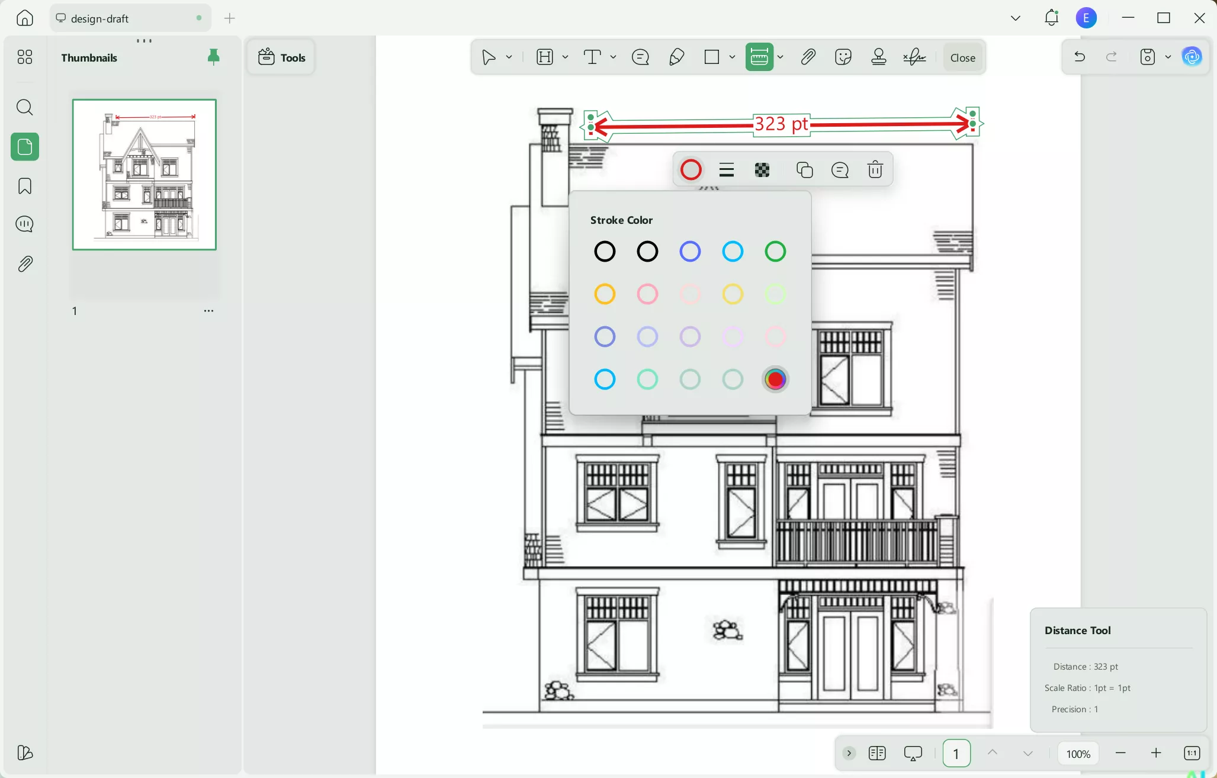Open bookmarks panel in sidebar
Image resolution: width=1217 pixels, height=778 pixels.
(x=25, y=186)
